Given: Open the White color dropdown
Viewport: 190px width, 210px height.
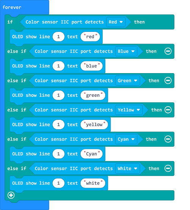Looking at the screenshot, I should pos(128,168).
